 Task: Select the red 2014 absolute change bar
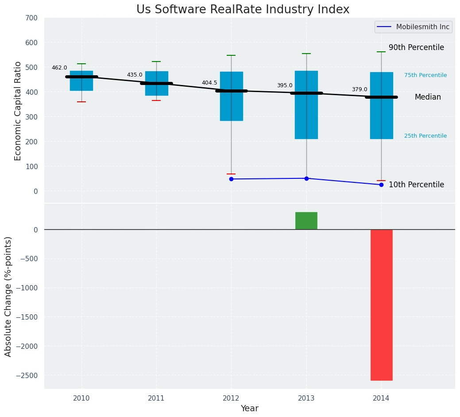click(381, 305)
